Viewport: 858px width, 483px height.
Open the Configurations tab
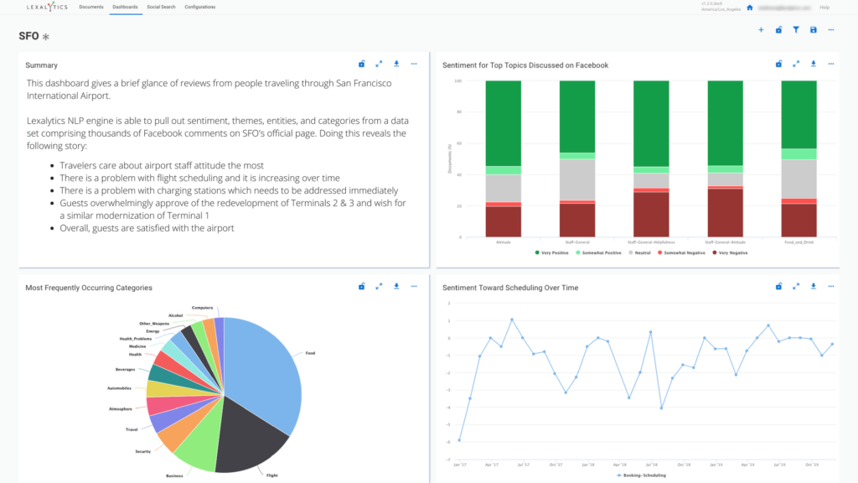(199, 7)
